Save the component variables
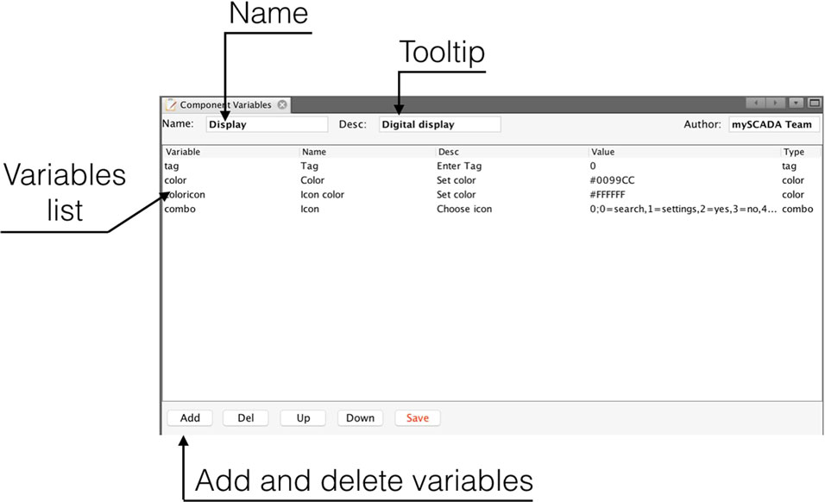 click(x=418, y=417)
